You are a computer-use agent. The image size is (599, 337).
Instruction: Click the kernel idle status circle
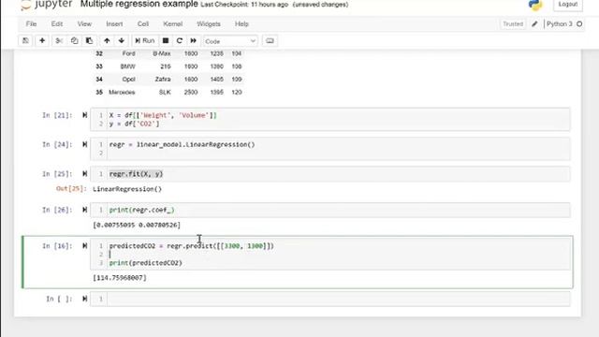[579, 24]
